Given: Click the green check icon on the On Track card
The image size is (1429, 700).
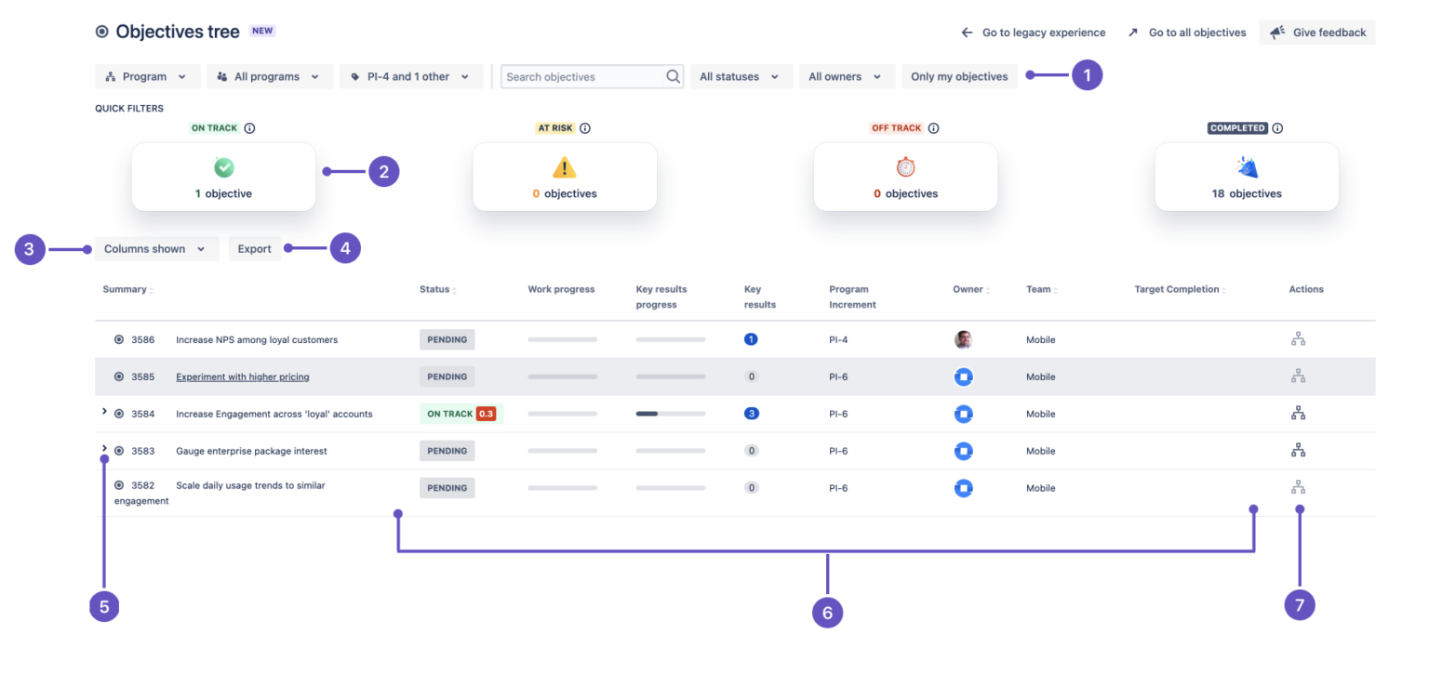Looking at the screenshot, I should [x=223, y=166].
